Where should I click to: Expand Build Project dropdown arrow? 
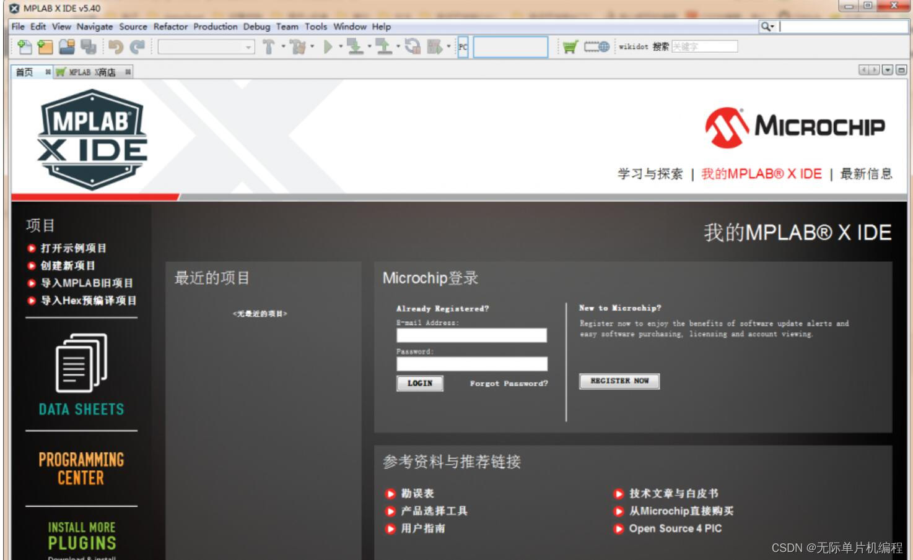[283, 46]
